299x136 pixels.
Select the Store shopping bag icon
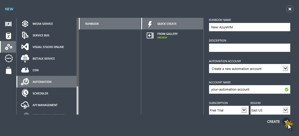tap(9, 70)
